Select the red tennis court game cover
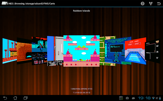 point(135,51)
